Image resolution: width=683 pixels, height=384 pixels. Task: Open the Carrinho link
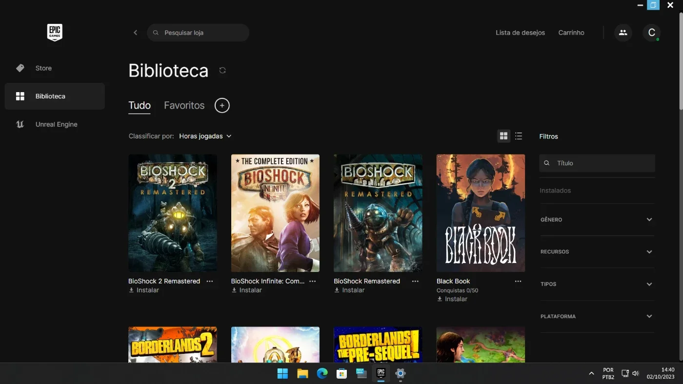click(x=571, y=33)
